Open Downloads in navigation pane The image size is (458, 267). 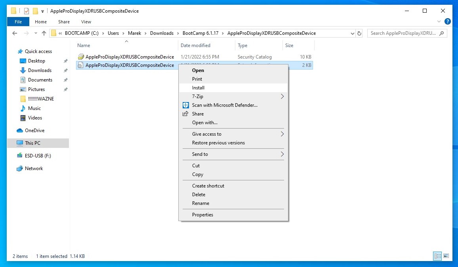pyautogui.click(x=40, y=70)
